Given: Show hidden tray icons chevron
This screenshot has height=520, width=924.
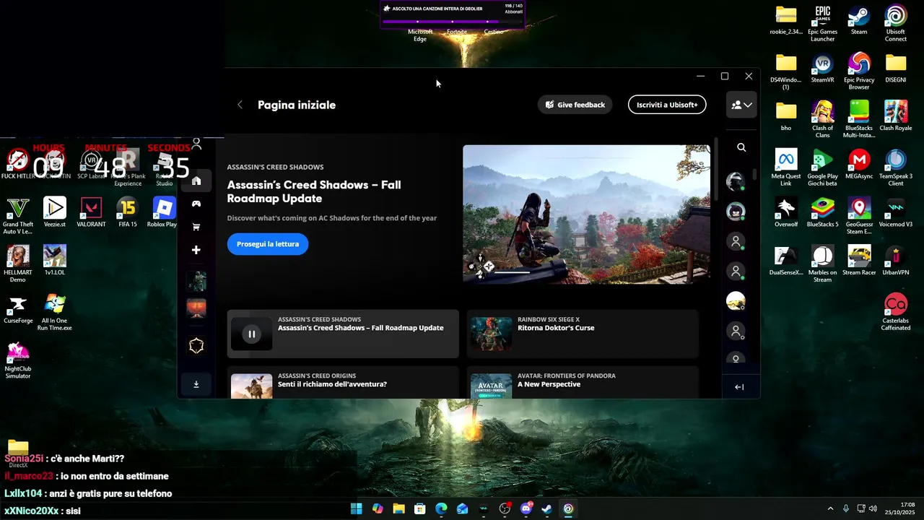Looking at the screenshot, I should pos(830,508).
